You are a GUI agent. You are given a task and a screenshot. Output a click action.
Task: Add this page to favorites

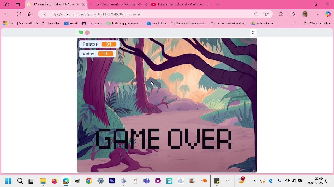pos(267,14)
